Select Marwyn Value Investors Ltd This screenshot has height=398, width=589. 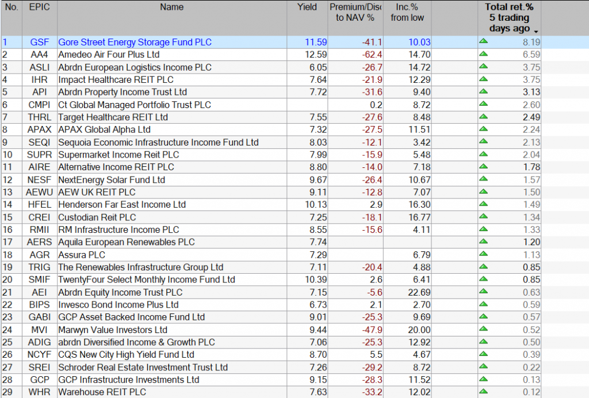[113, 330]
